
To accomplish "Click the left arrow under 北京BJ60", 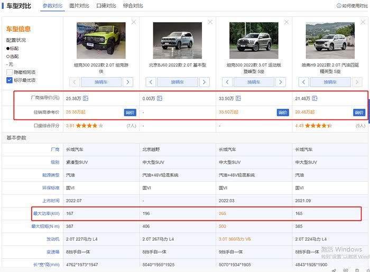I will (x=151, y=82).
